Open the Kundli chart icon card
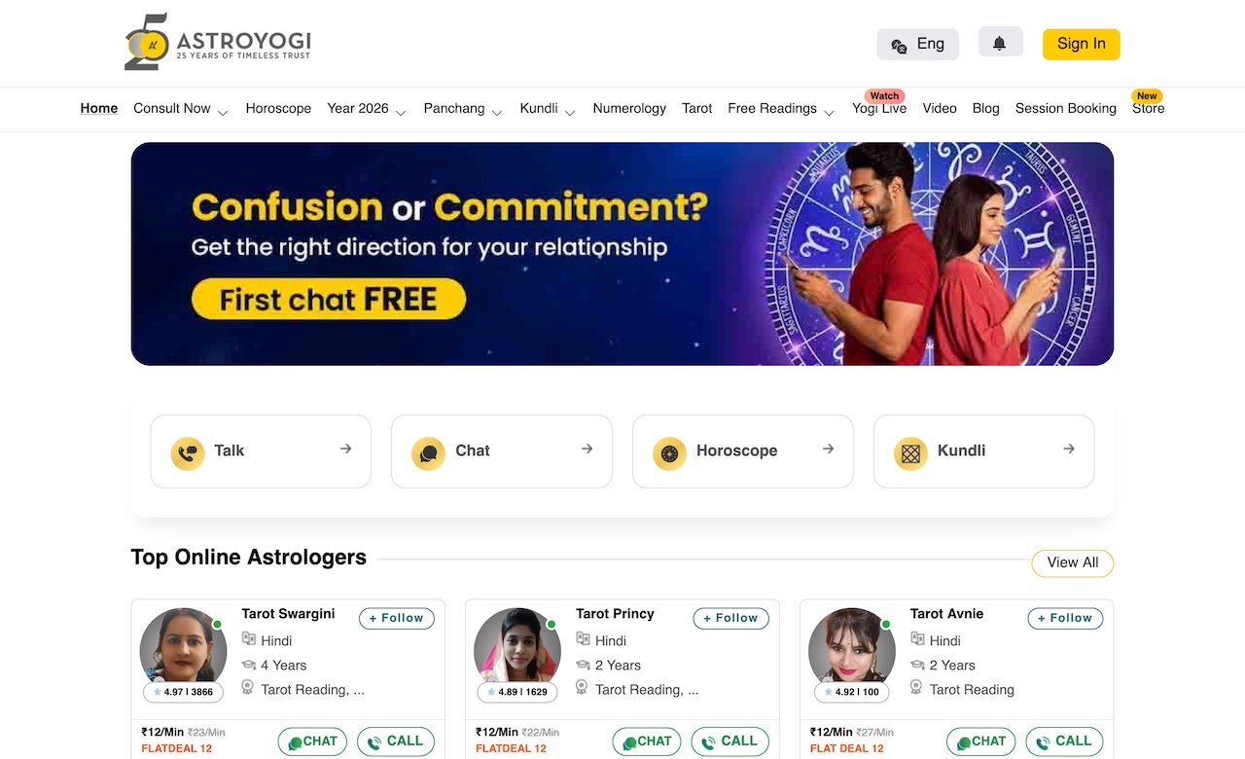The image size is (1245, 759). (x=983, y=452)
